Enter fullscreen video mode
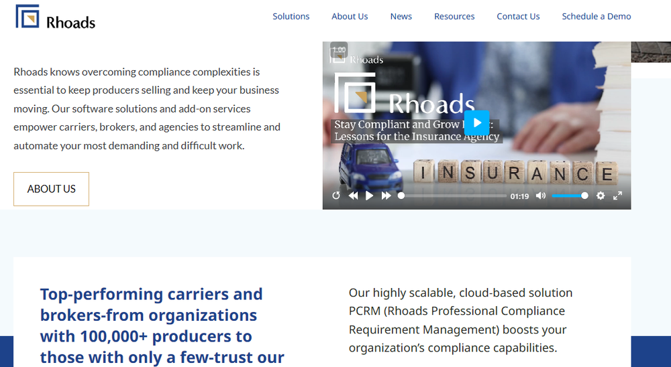The image size is (671, 367). coord(617,196)
